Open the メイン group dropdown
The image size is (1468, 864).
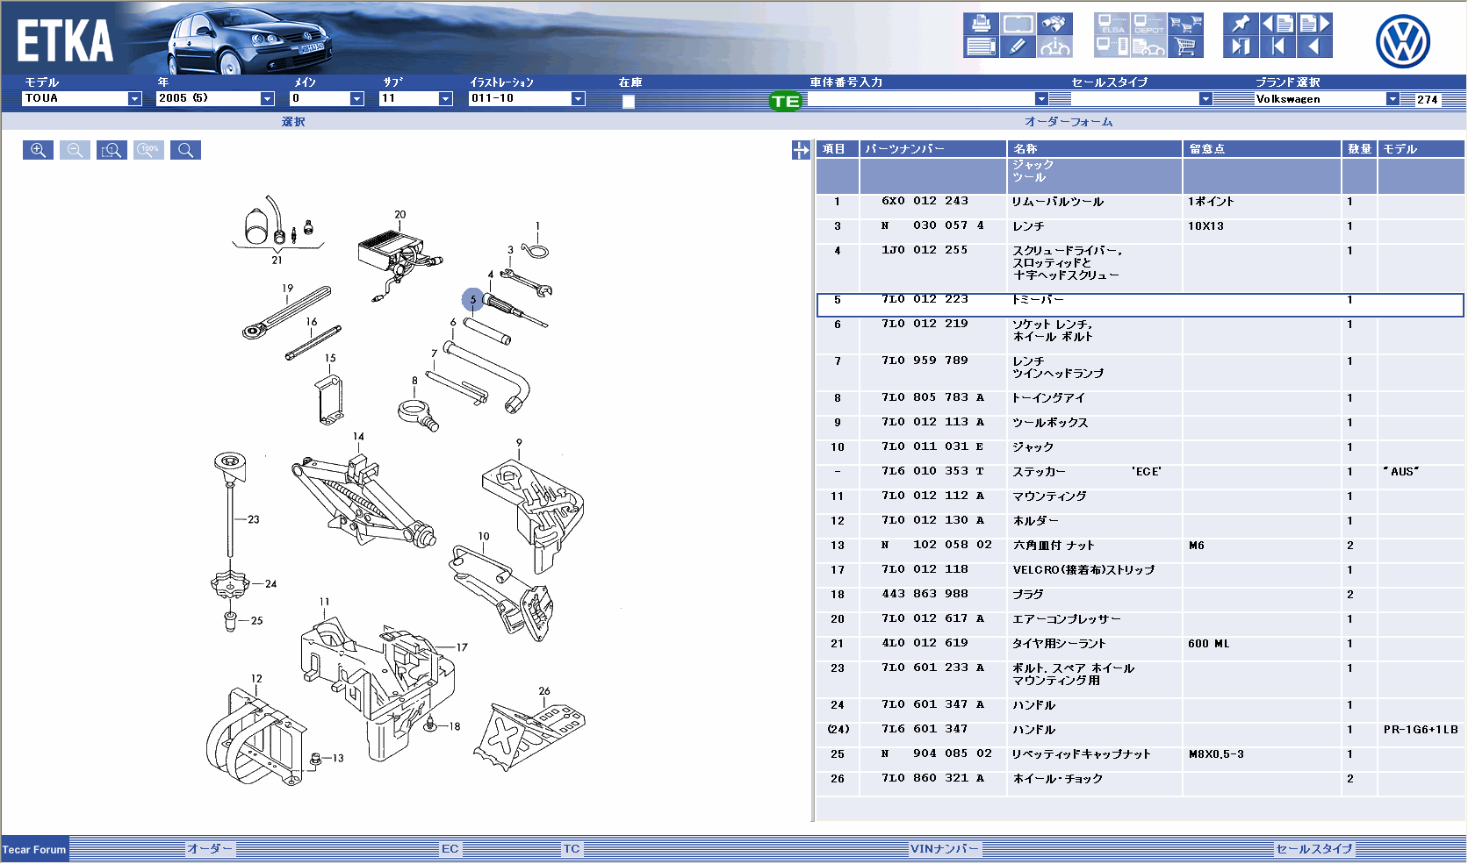327,98
